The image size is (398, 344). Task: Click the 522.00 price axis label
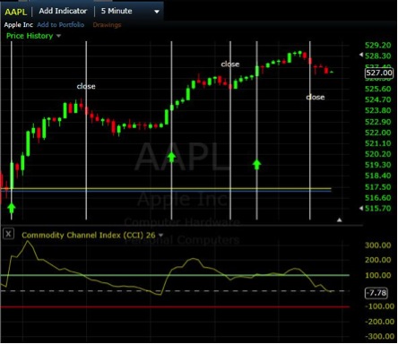(378, 133)
